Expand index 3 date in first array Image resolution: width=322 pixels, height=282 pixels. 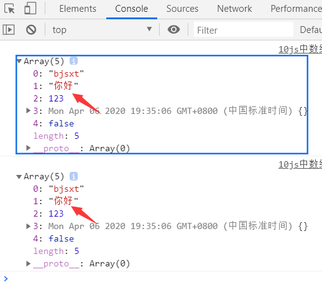click(28, 111)
